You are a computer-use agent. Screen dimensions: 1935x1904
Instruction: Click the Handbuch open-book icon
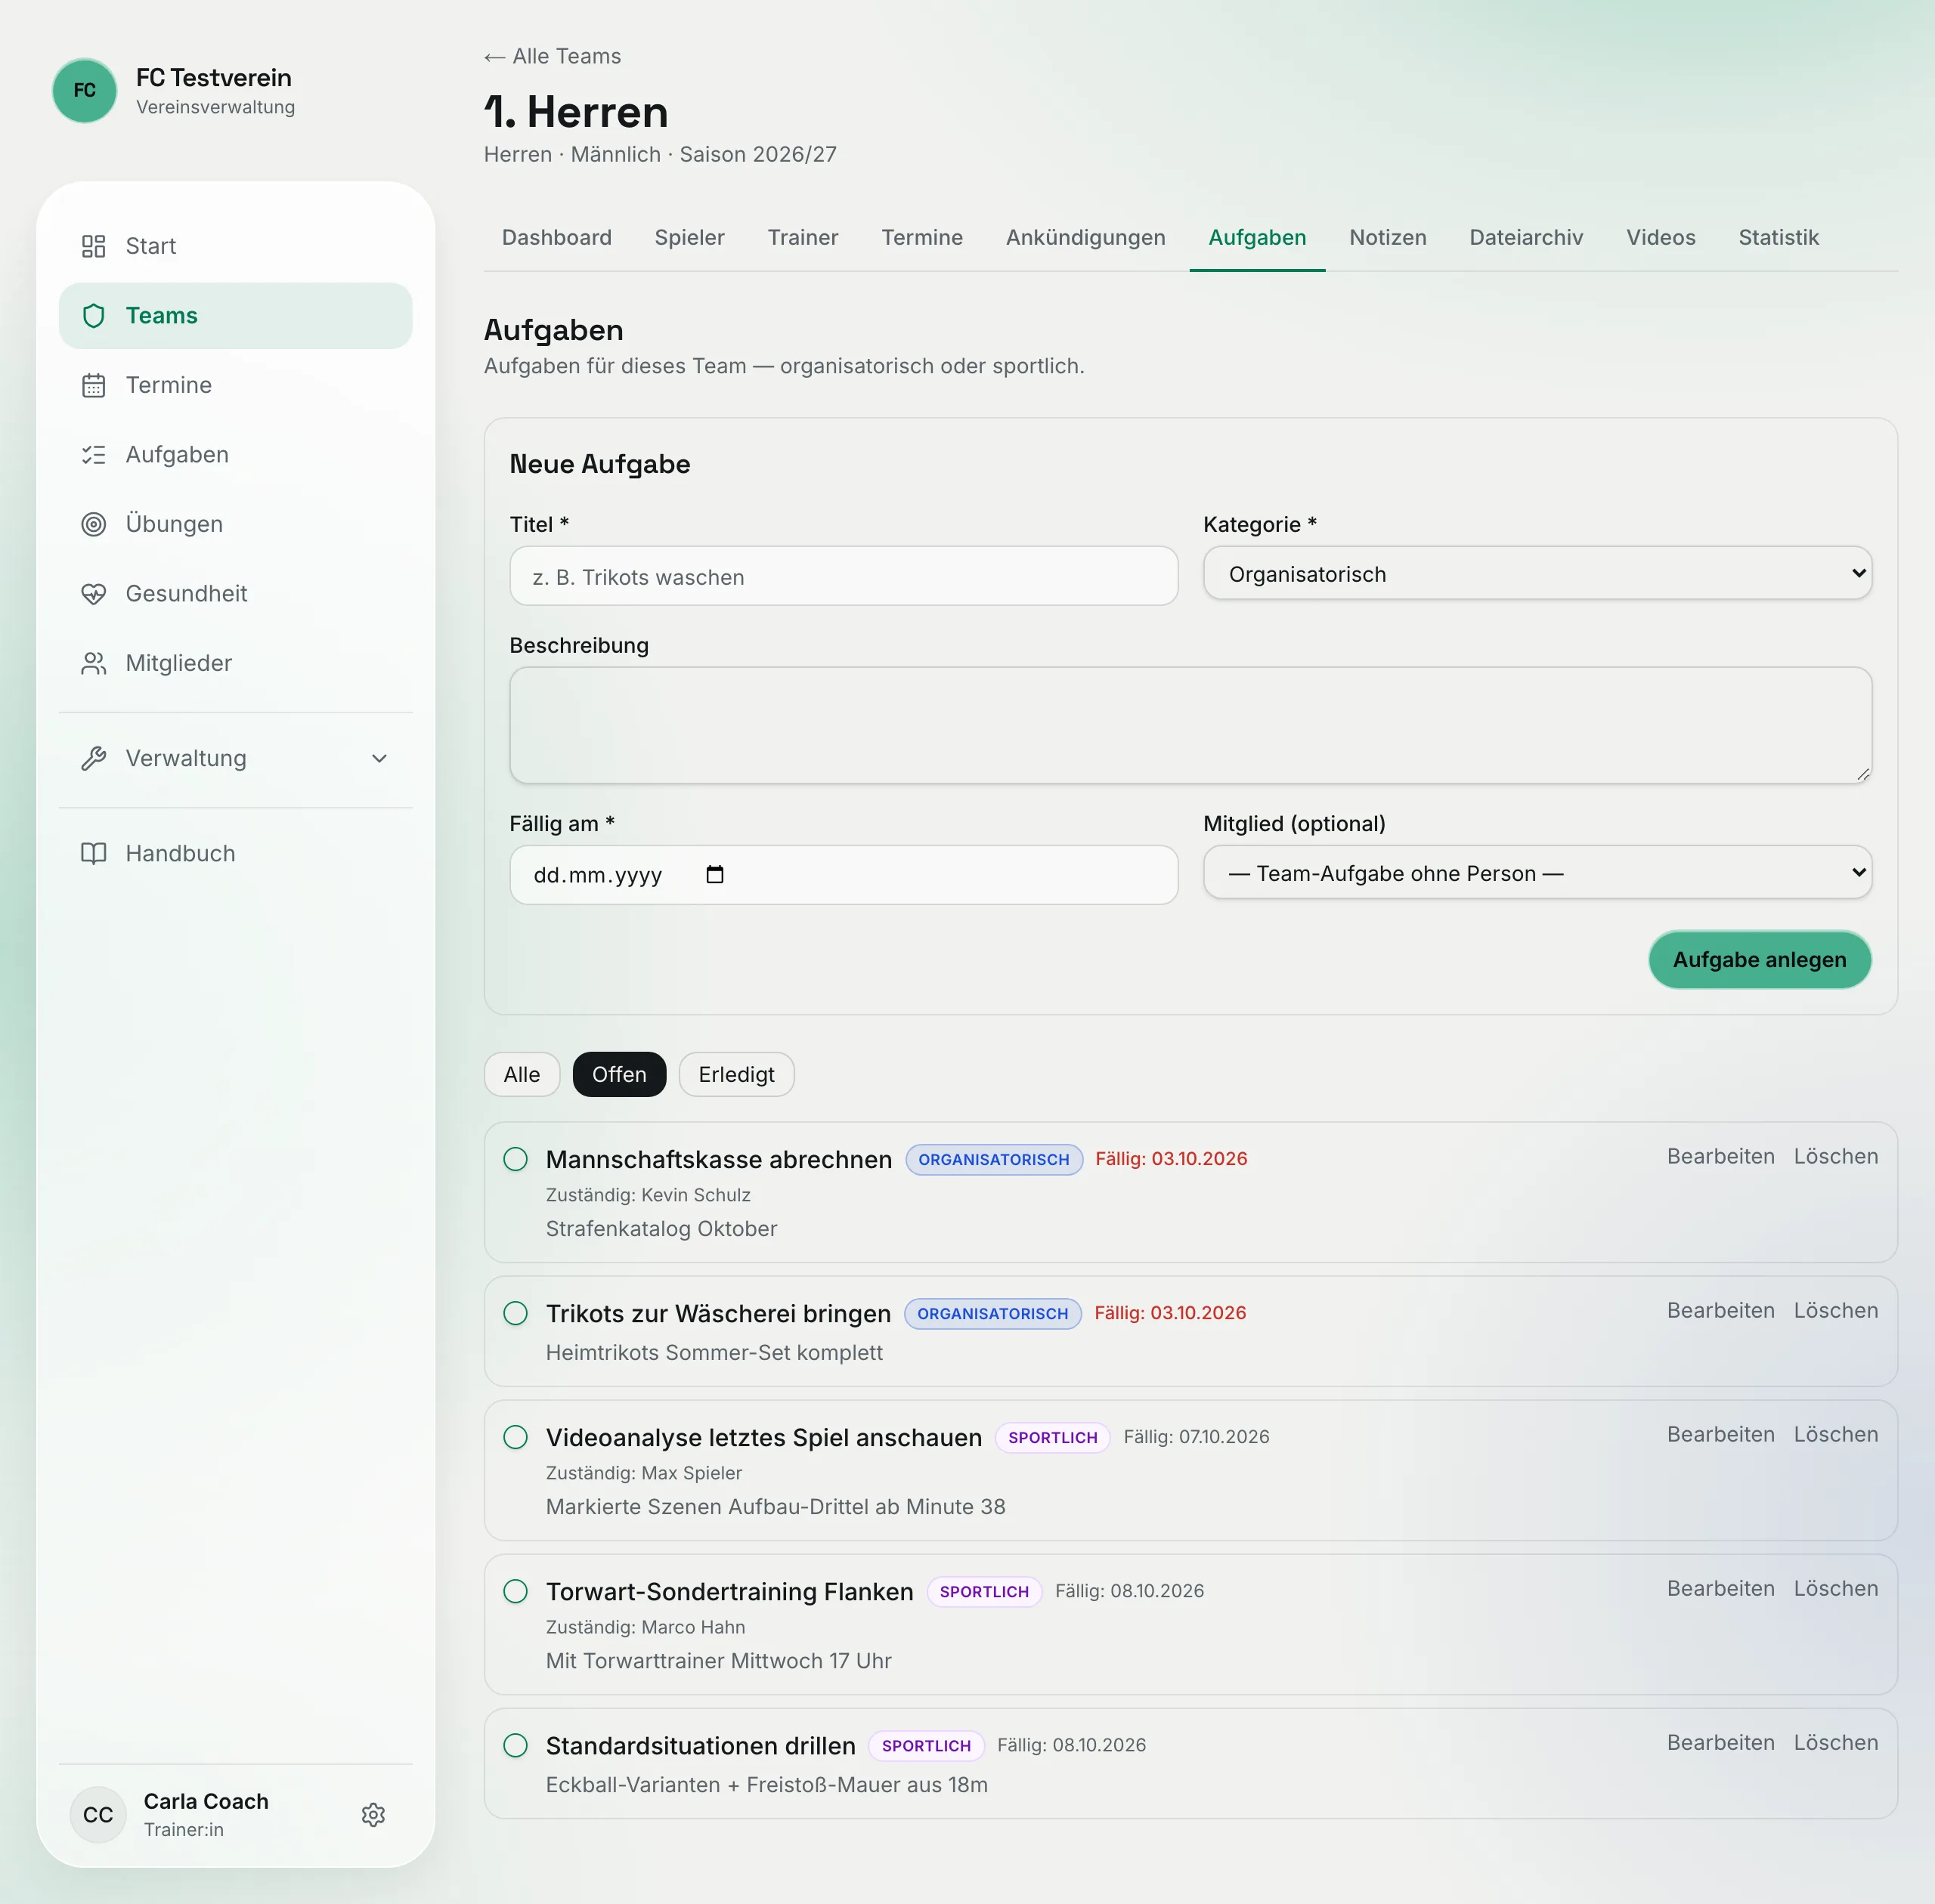pyautogui.click(x=93, y=853)
